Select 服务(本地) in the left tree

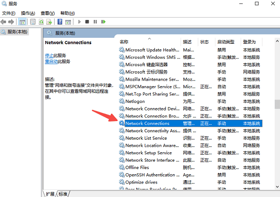tap(17, 32)
